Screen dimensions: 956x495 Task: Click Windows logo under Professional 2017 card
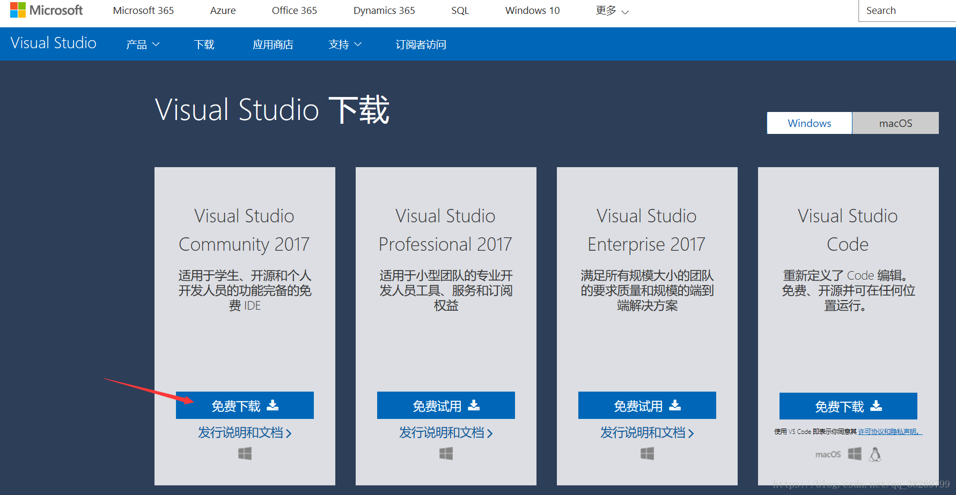point(446,454)
